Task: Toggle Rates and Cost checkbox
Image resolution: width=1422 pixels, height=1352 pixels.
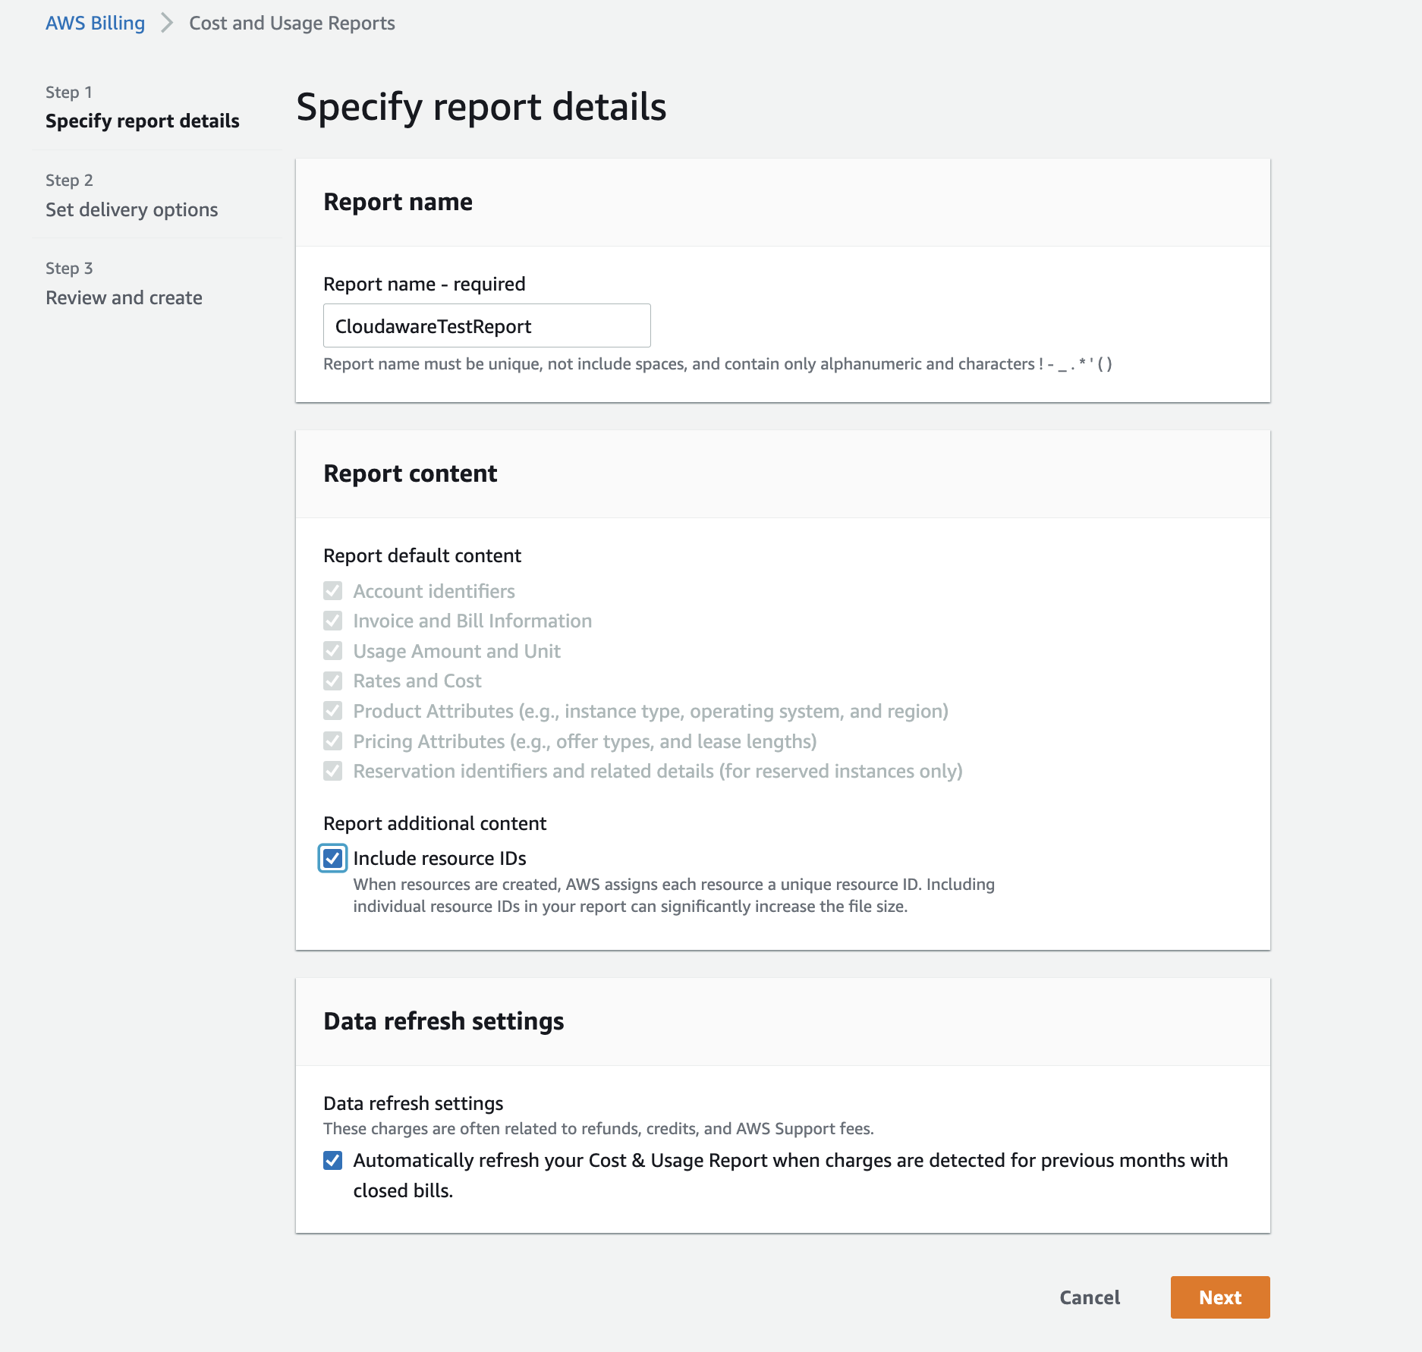Action: (332, 681)
